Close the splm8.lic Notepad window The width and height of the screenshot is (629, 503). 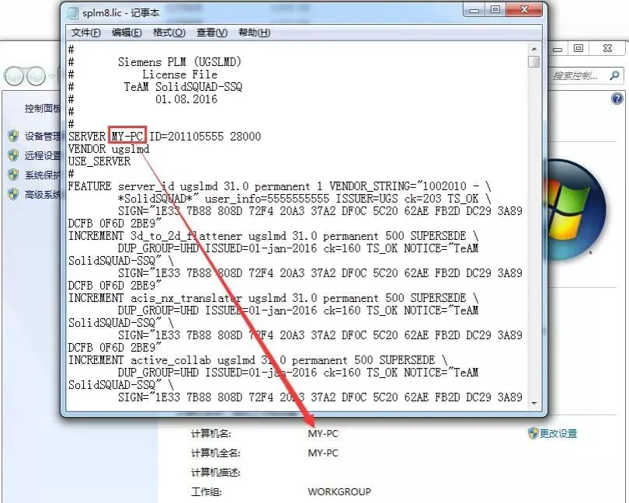click(524, 9)
